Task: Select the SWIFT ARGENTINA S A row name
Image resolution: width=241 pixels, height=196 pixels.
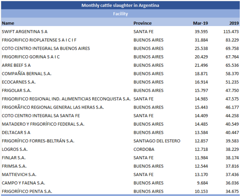Action: 25,32
